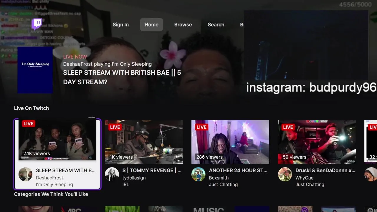
Task: Open tydollasign live stream thumbnail
Action: 144,142
